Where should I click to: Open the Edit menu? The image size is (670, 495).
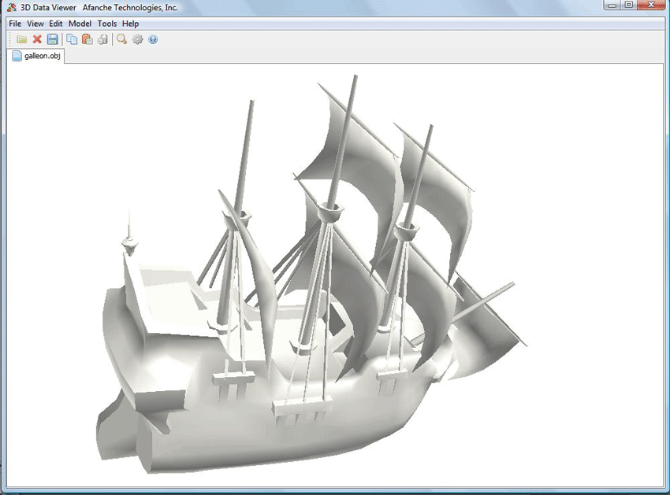(x=56, y=24)
